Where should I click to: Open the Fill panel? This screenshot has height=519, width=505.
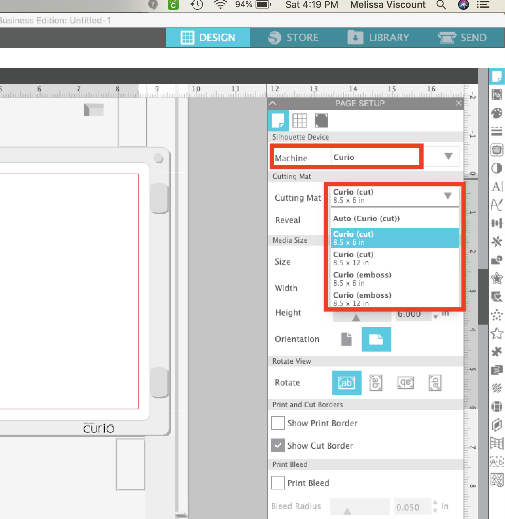pyautogui.click(x=497, y=114)
